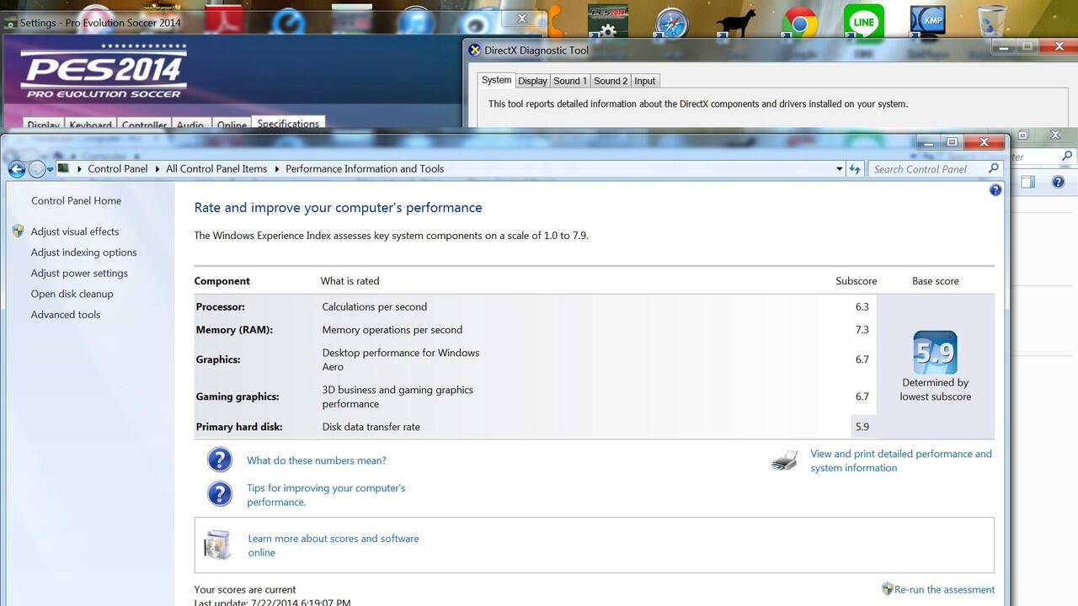Image resolution: width=1078 pixels, height=606 pixels.
Task: Open the recent pages dropdown beside forward arrow
Action: [x=51, y=169]
